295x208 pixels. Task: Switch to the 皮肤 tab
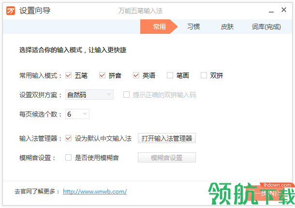[x=227, y=27]
